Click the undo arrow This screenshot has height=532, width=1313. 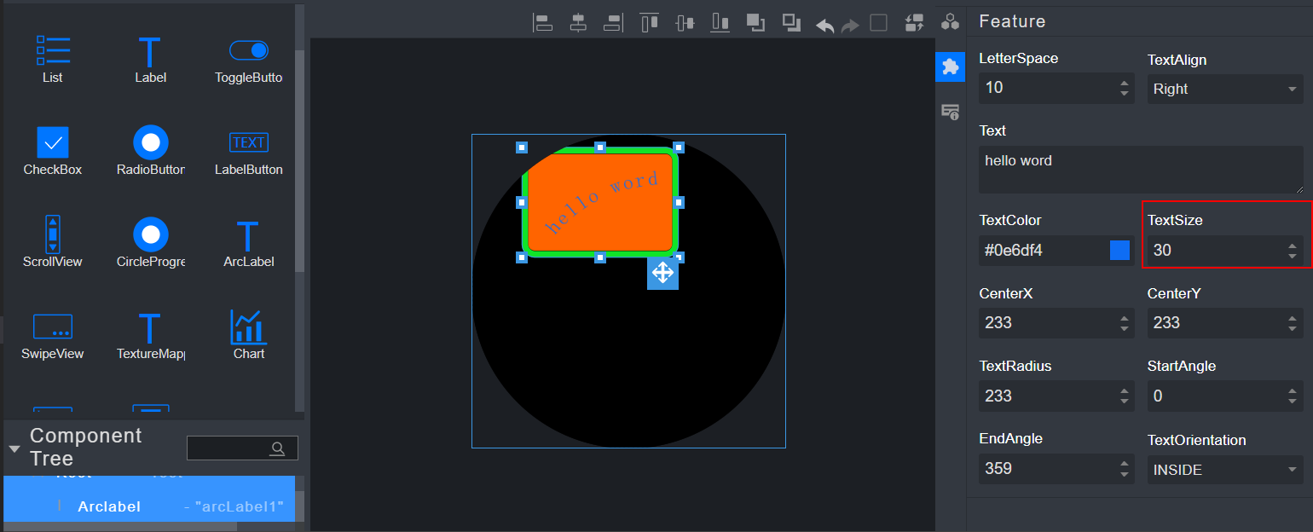(824, 25)
